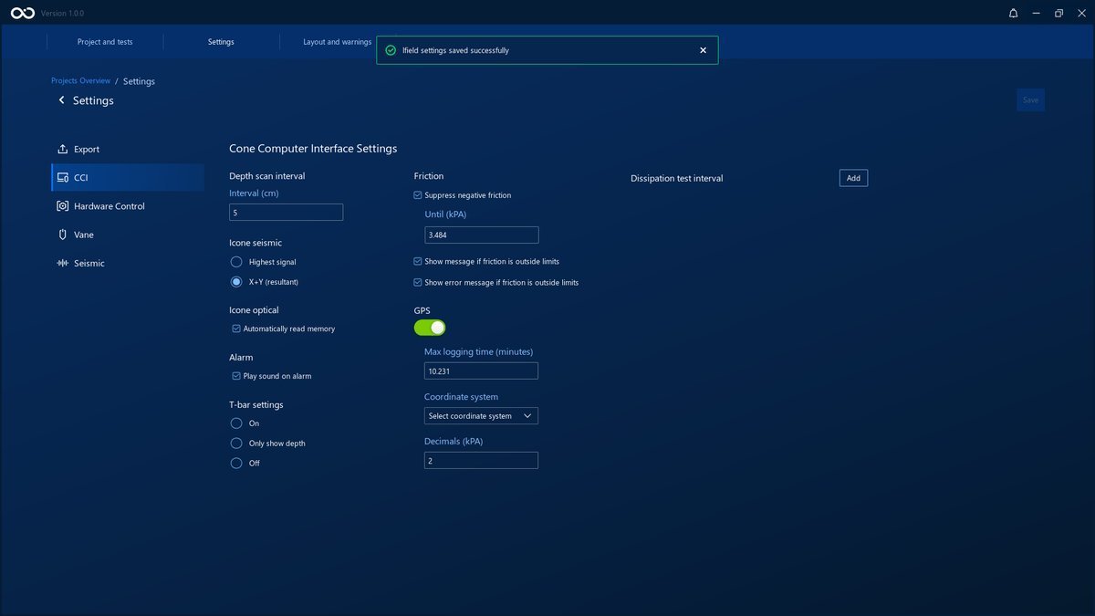Click the Hardware Control icon in sidebar
Viewport: 1095px width, 616px height.
[x=62, y=206]
